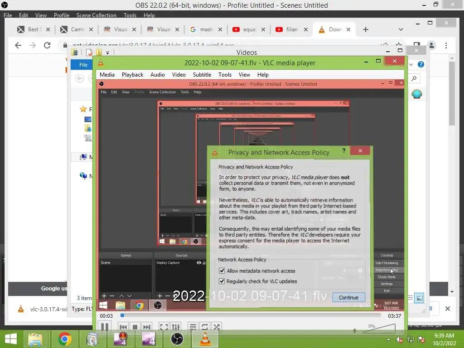Click the Chrome scrollbar down arrow
464x348 pixels.
pyautogui.click(x=452, y=292)
